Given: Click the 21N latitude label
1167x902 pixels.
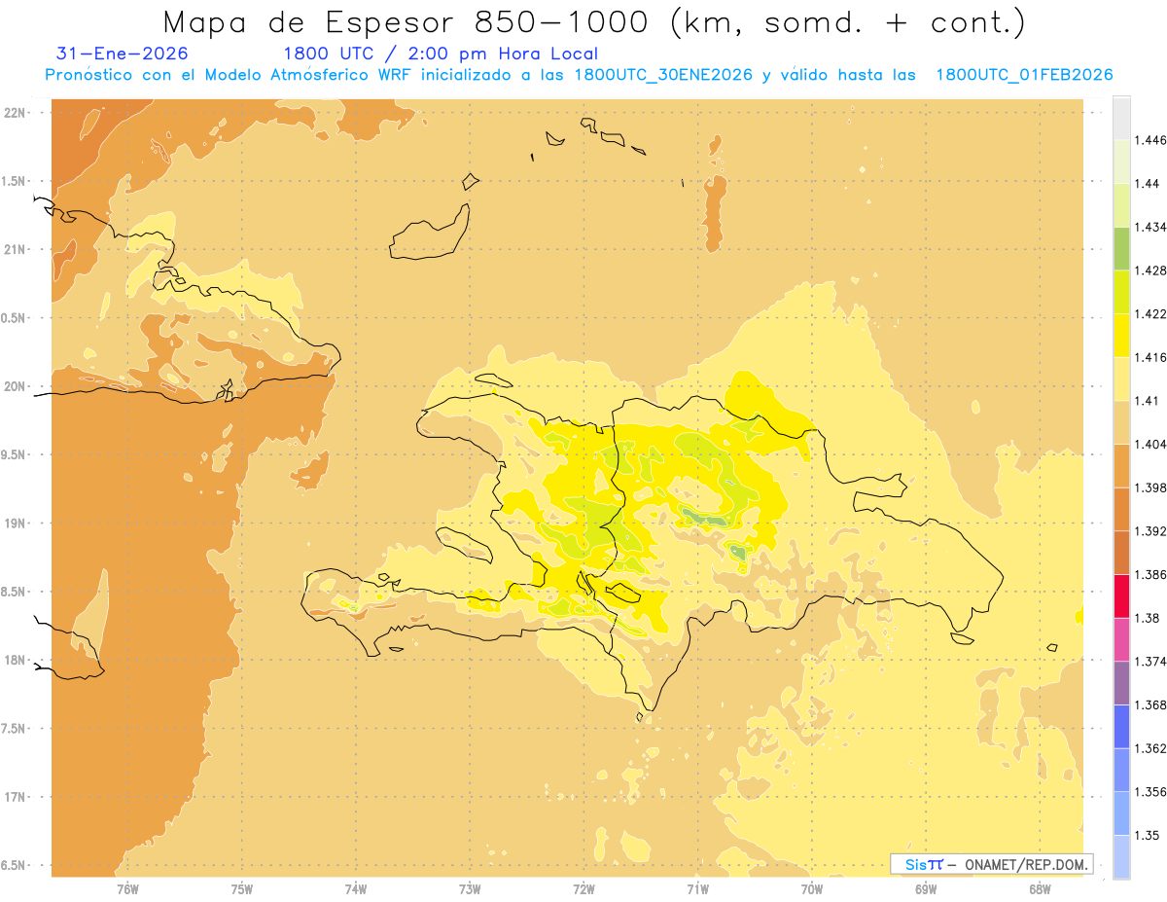Looking at the screenshot, I should point(17,249).
